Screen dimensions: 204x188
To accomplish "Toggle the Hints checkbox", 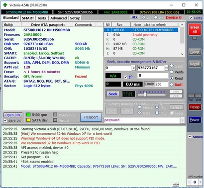I will pos(191,18).
